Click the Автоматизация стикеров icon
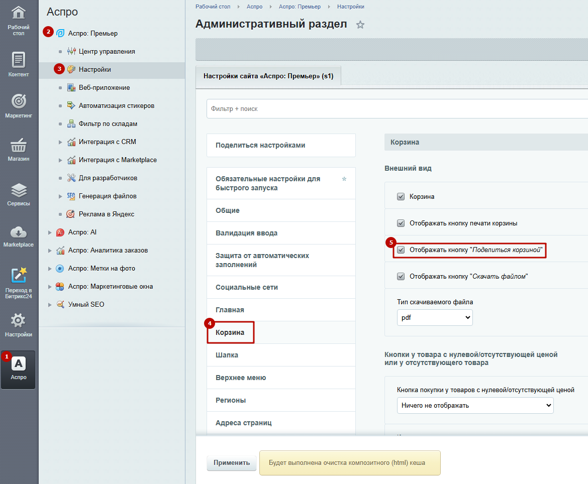 [71, 105]
